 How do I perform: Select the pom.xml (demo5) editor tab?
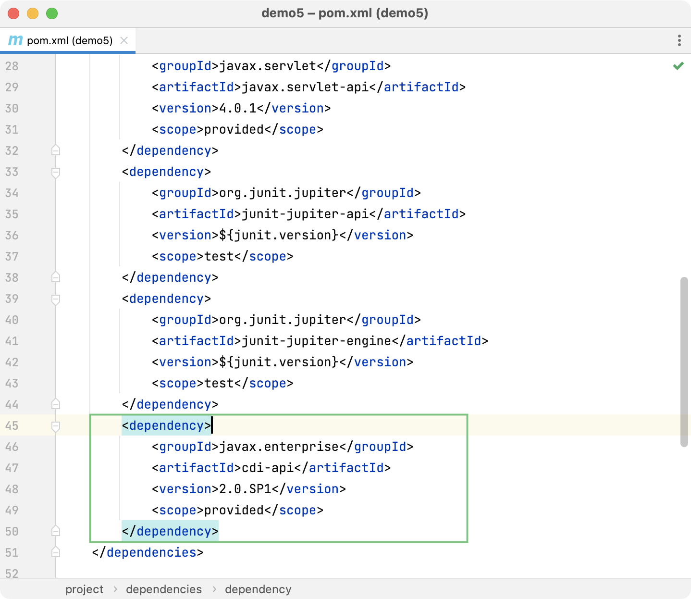point(68,40)
